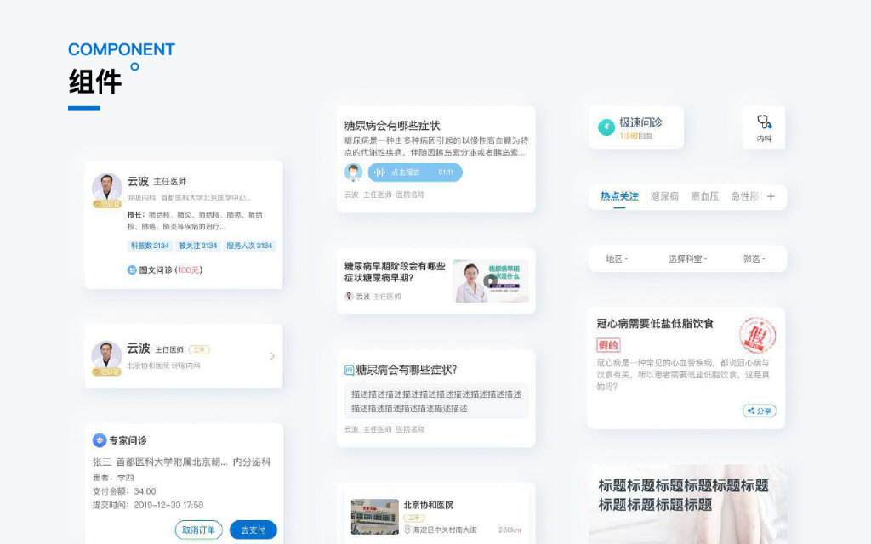
Task: Select the 高血压 tab
Action: click(x=704, y=196)
